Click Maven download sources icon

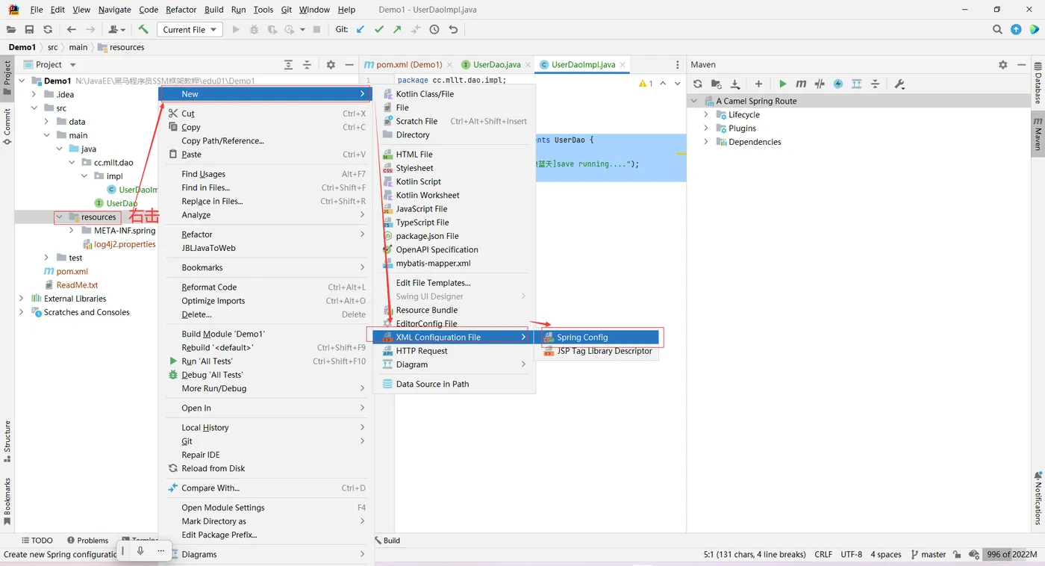pyautogui.click(x=735, y=84)
